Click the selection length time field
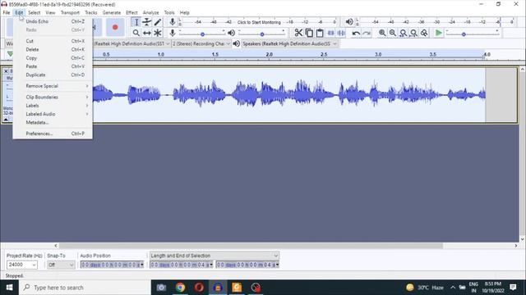This screenshot has height=295, width=526. coord(181,265)
